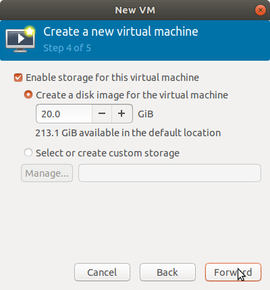The width and height of the screenshot is (270, 290).
Task: Click the Step 4 of 5 subtitle
Action: pos(67,48)
